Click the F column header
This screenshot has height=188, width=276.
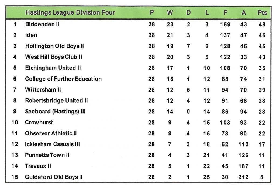[x=225, y=13]
